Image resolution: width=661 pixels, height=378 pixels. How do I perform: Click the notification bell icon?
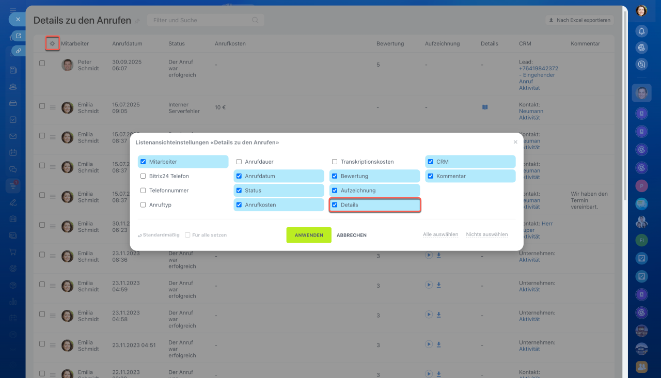(641, 31)
